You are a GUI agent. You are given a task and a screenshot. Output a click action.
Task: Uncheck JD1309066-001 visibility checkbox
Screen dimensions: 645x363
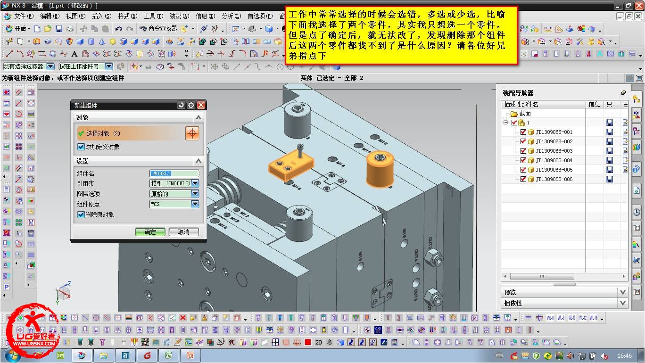(523, 132)
